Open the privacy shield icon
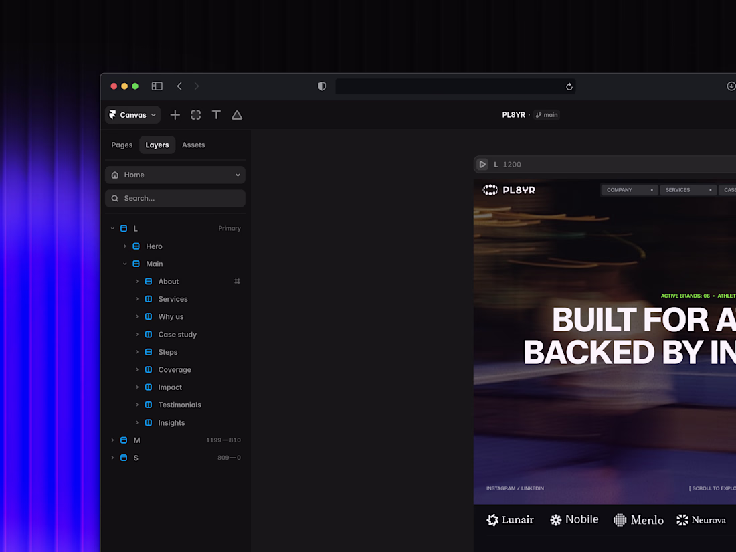 [x=322, y=86]
